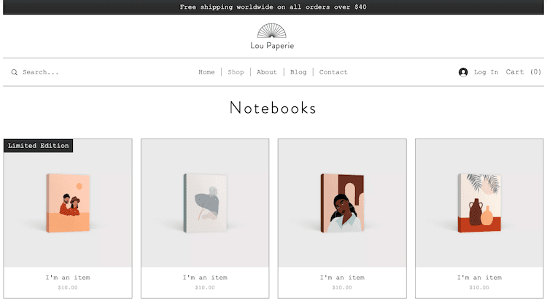The image size is (547, 301).
Task: Open the About page
Action: pos(267,72)
